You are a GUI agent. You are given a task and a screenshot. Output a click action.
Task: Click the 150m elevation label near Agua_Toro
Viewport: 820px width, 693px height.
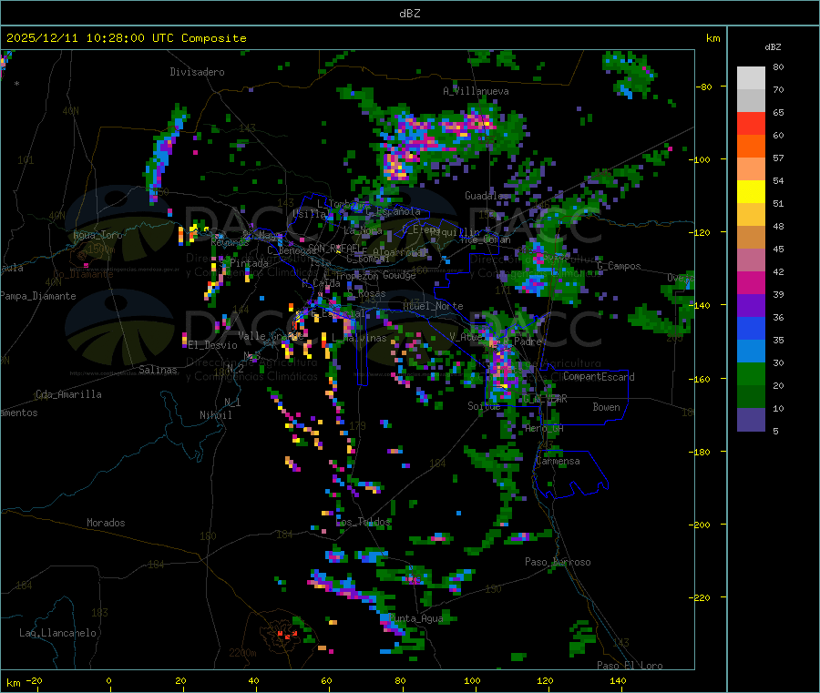pyautogui.click(x=101, y=250)
